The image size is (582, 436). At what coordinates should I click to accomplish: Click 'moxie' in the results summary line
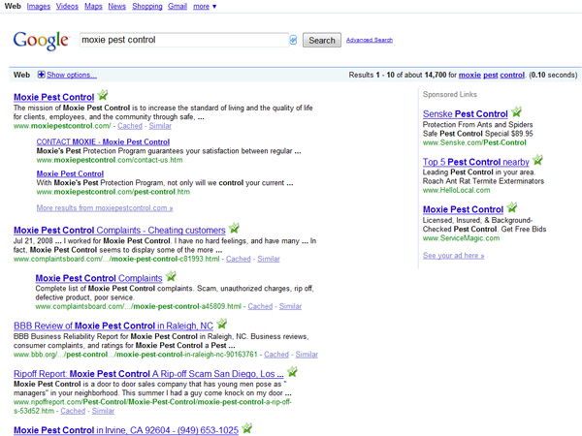click(x=469, y=75)
